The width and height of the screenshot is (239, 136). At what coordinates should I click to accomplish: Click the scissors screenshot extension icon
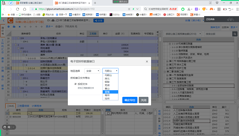coord(189,9)
